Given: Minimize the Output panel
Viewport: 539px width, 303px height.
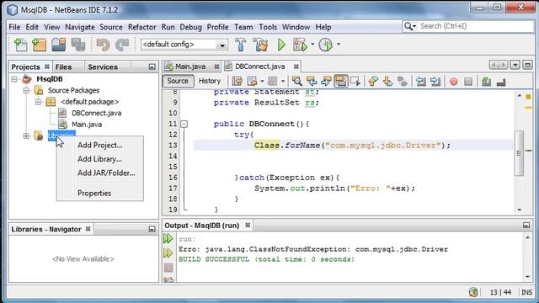Looking at the screenshot, I should (526, 226).
